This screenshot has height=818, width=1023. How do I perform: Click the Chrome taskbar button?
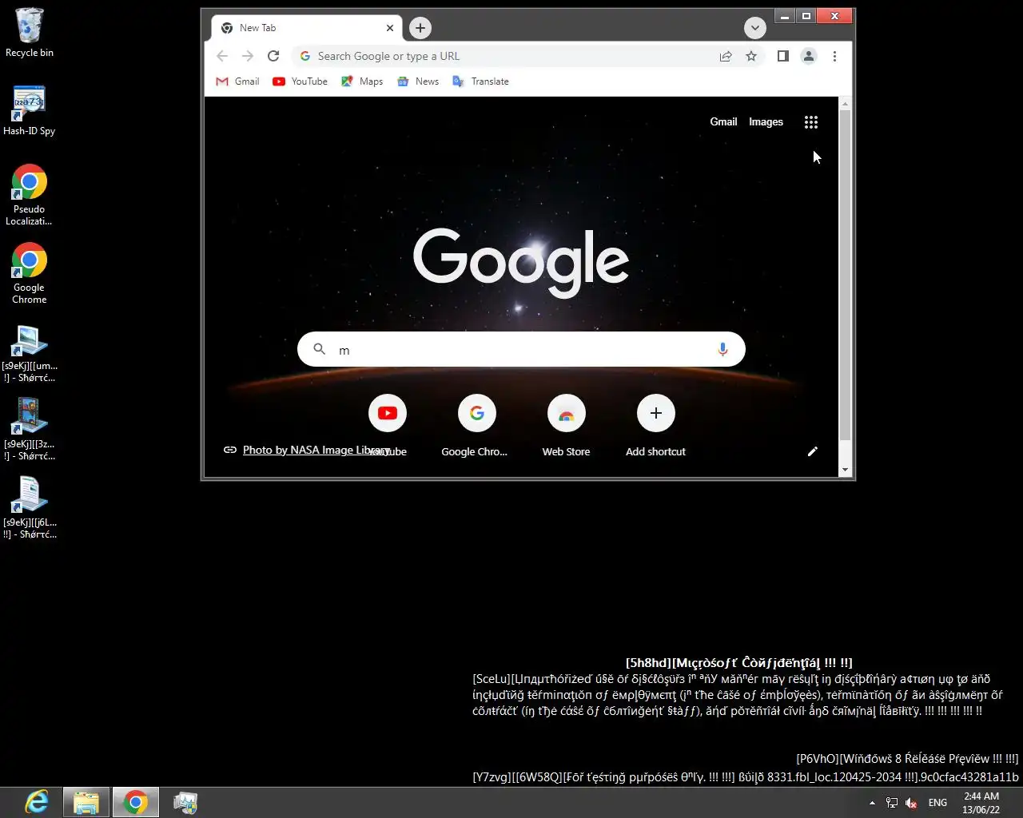point(136,802)
